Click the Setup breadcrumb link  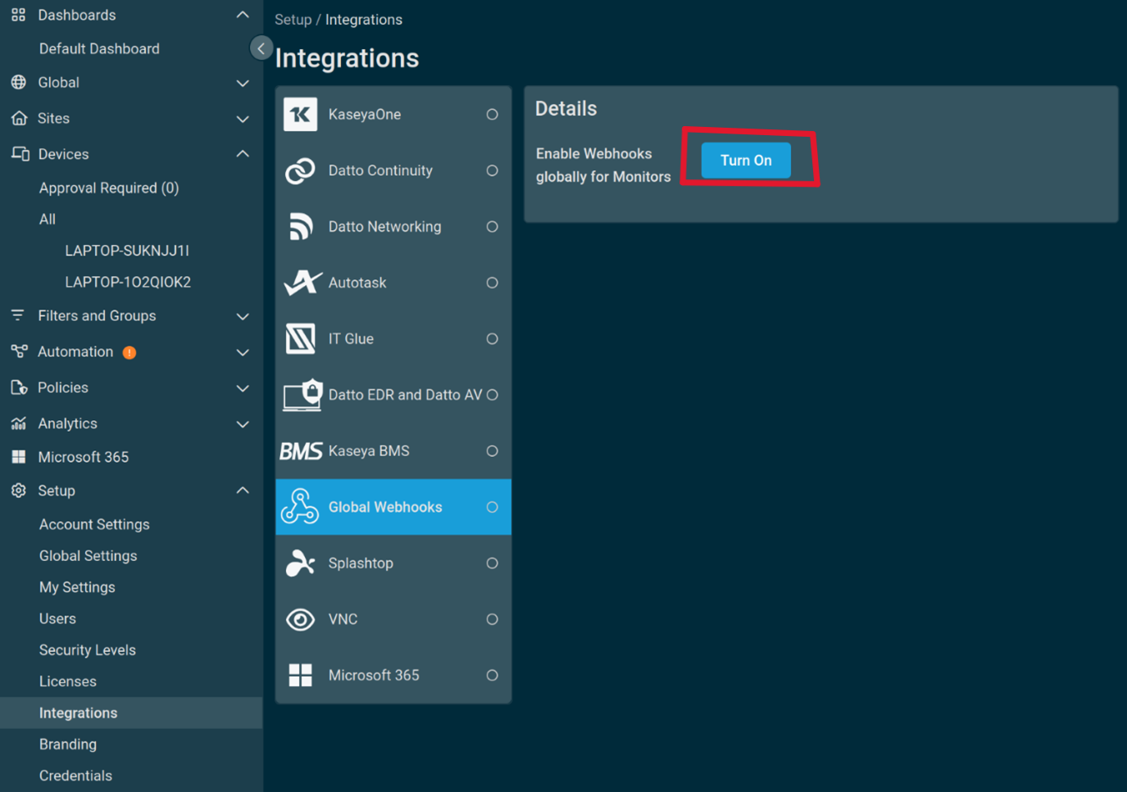293,20
